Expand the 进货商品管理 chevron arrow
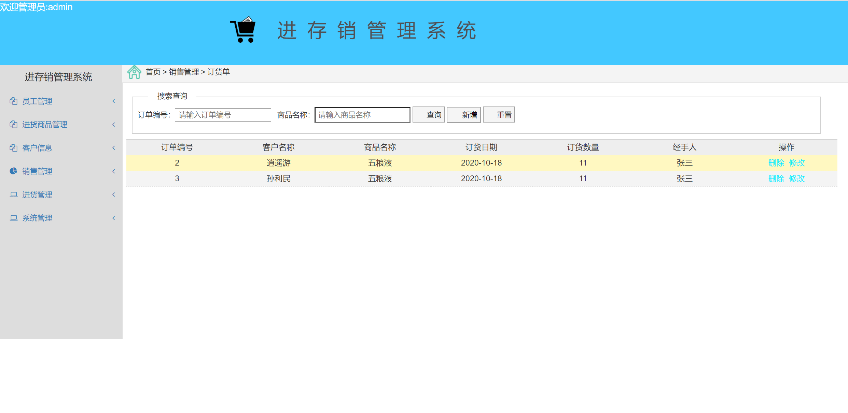The width and height of the screenshot is (848, 413). point(114,125)
